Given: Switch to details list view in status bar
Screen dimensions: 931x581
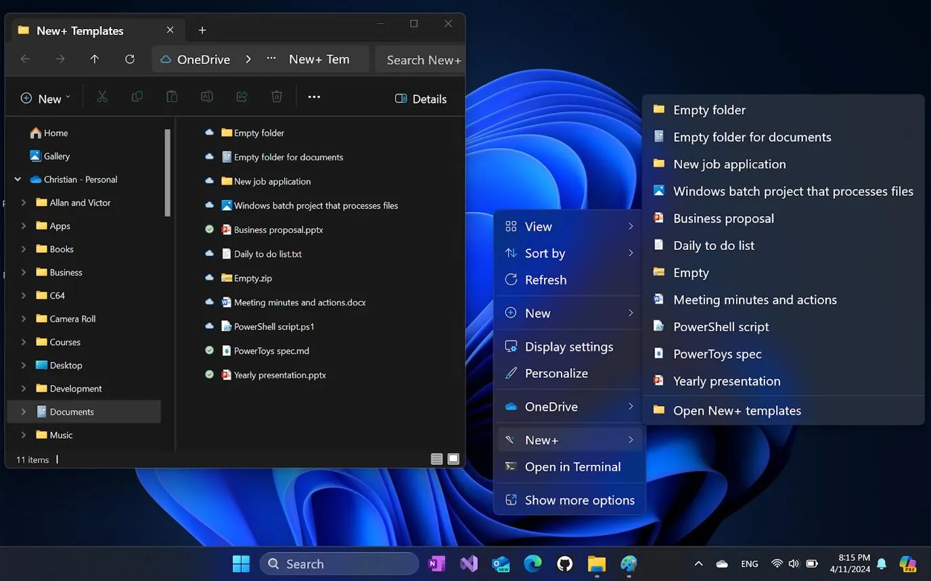Looking at the screenshot, I should pos(436,459).
